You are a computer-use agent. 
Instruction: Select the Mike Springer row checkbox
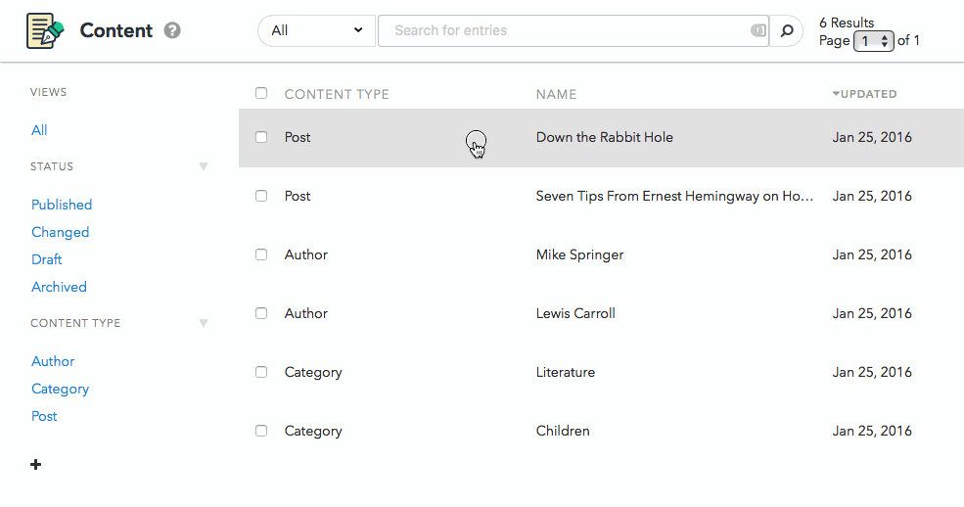point(261,254)
